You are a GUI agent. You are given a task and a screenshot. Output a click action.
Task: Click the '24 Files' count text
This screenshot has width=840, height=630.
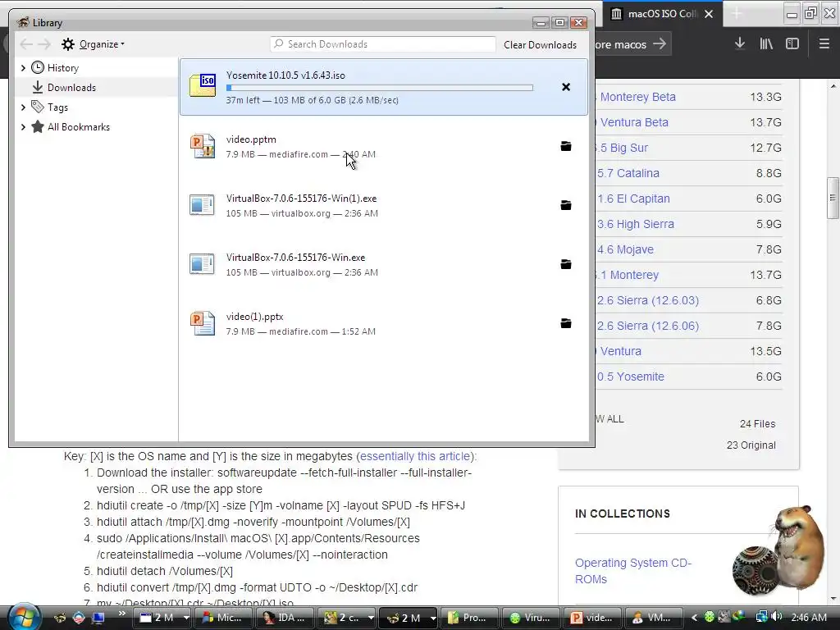tap(757, 424)
